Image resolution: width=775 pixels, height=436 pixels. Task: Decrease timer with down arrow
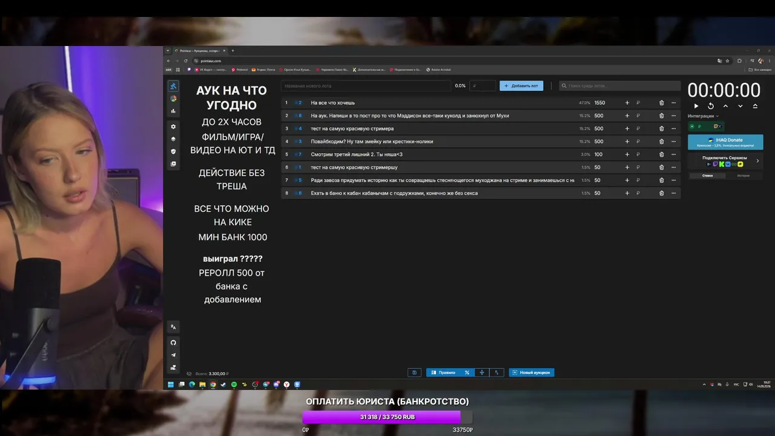(x=740, y=106)
